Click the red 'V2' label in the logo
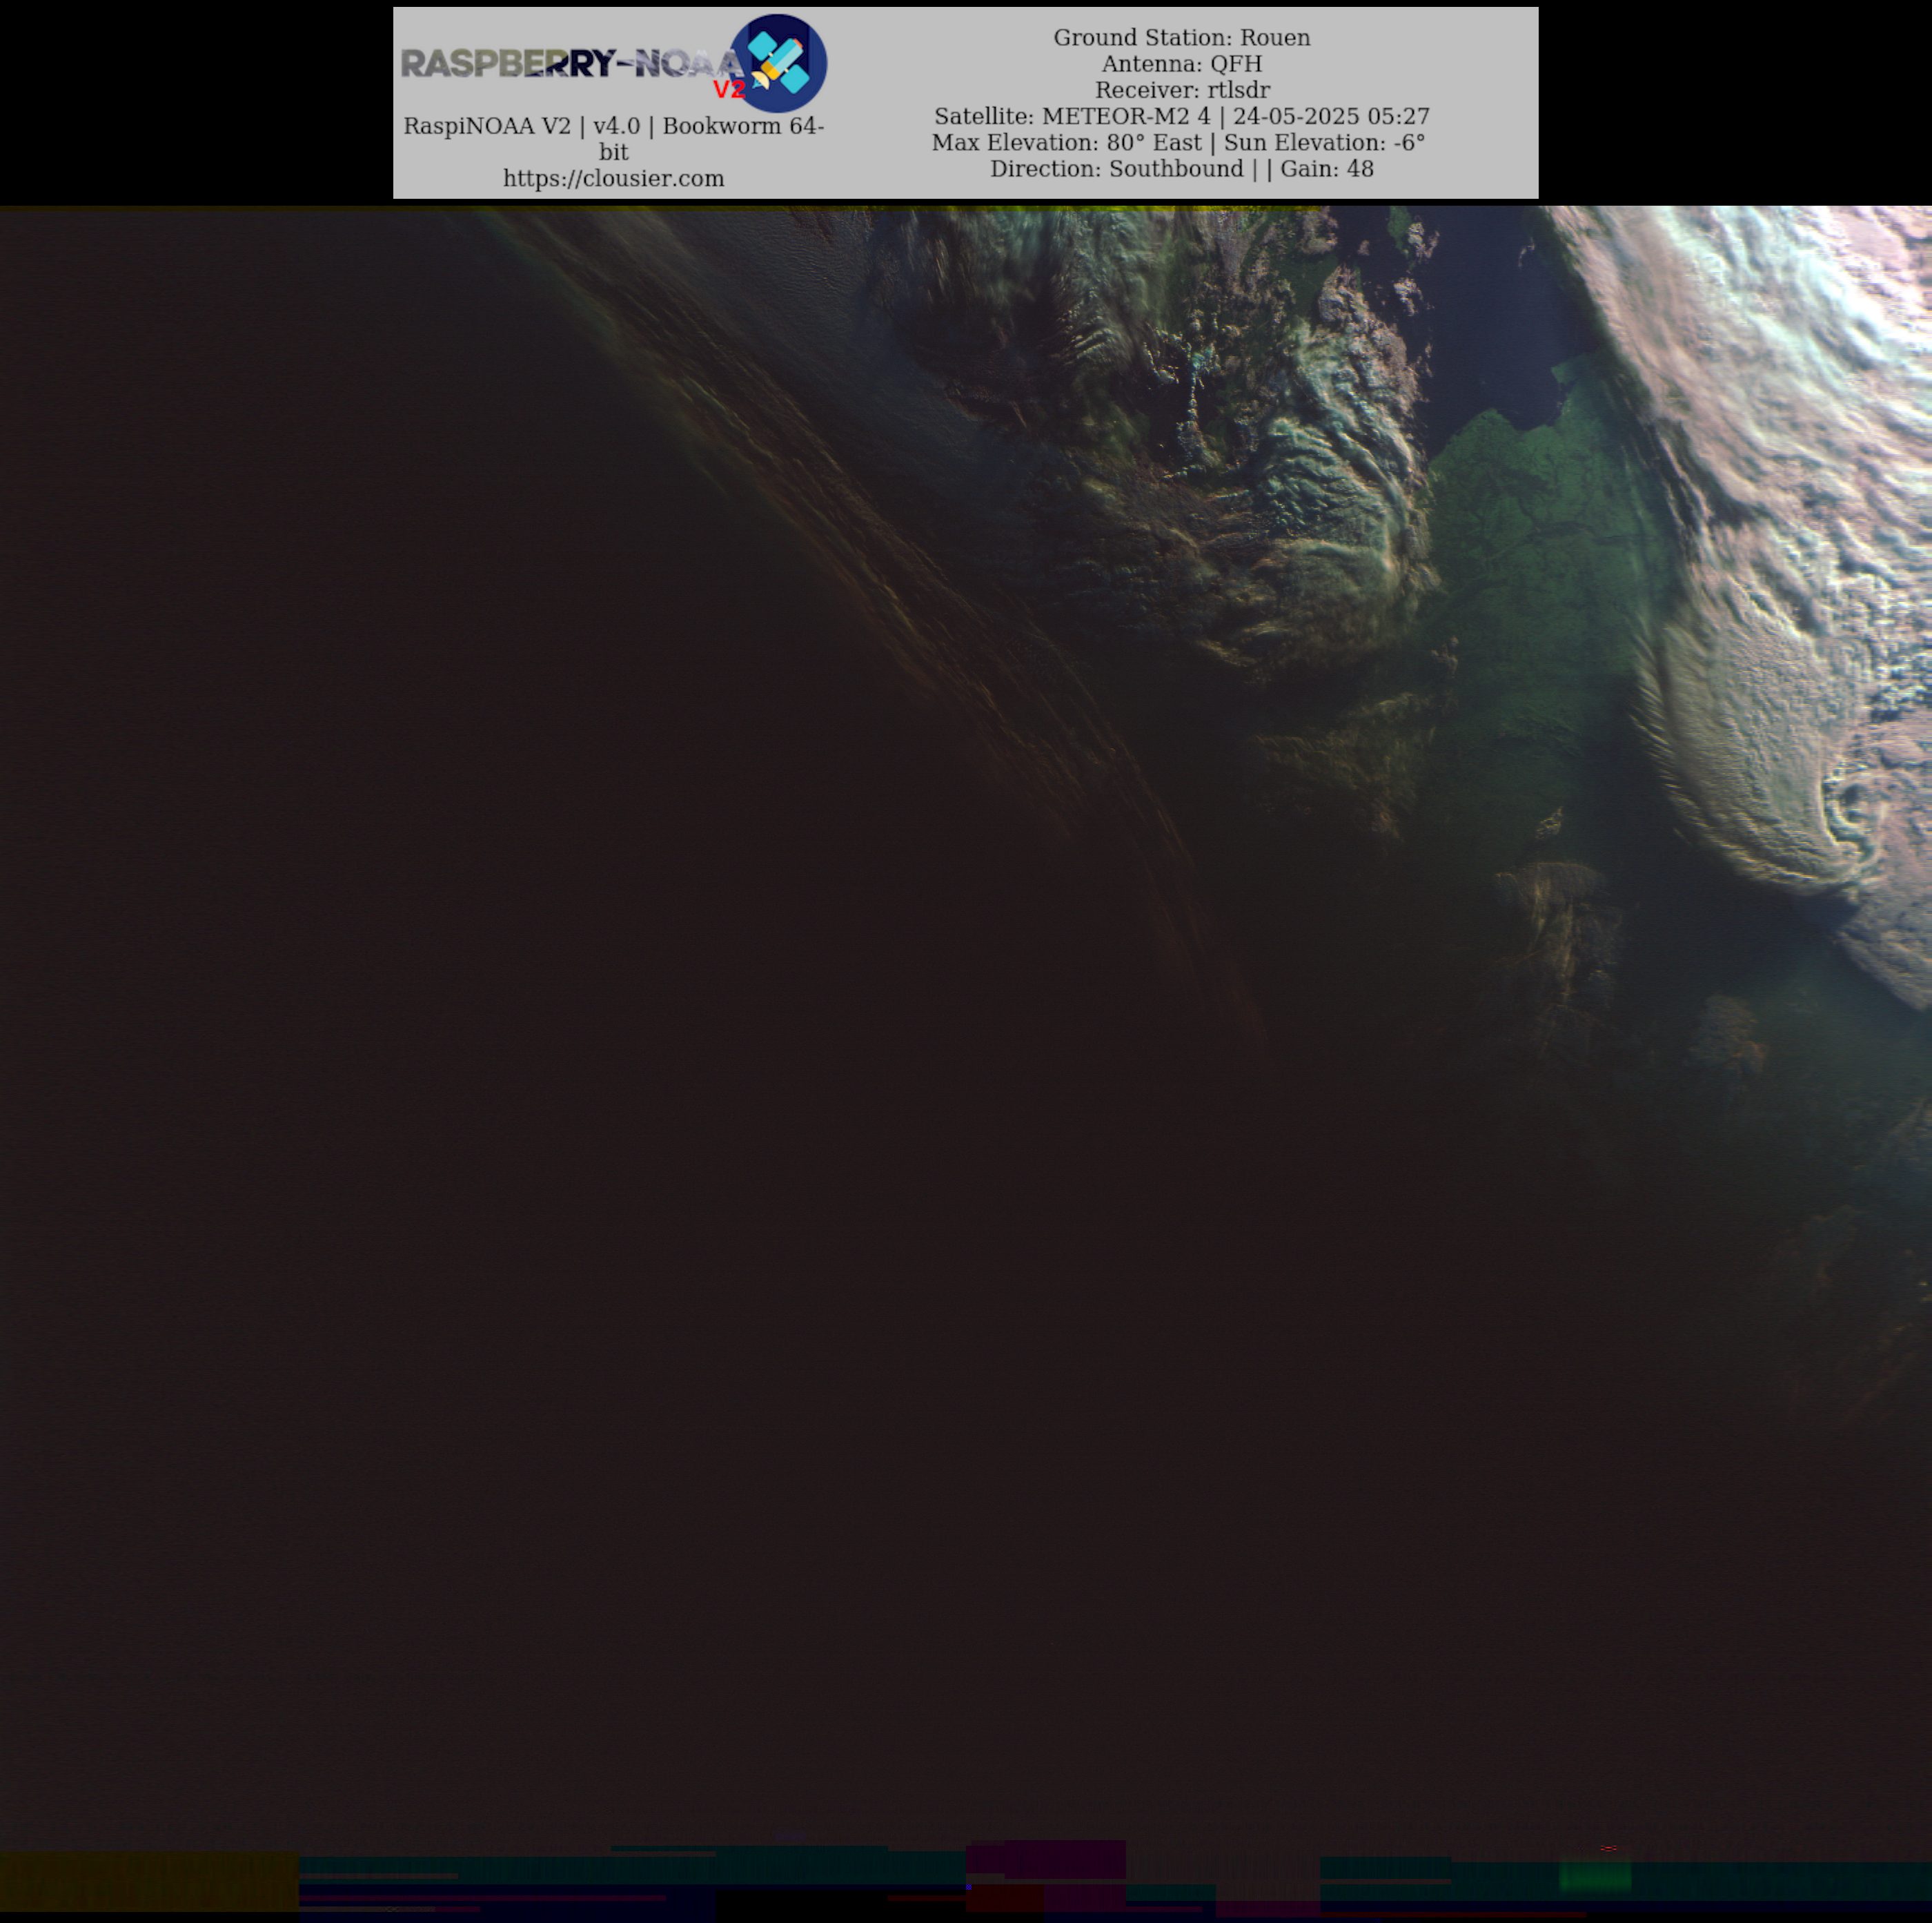 729,90
